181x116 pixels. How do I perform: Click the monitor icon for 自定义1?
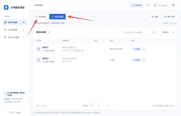click(x=39, y=49)
